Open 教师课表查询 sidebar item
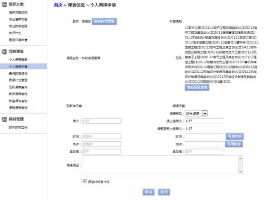This screenshot has width=267, height=200. 18,94
